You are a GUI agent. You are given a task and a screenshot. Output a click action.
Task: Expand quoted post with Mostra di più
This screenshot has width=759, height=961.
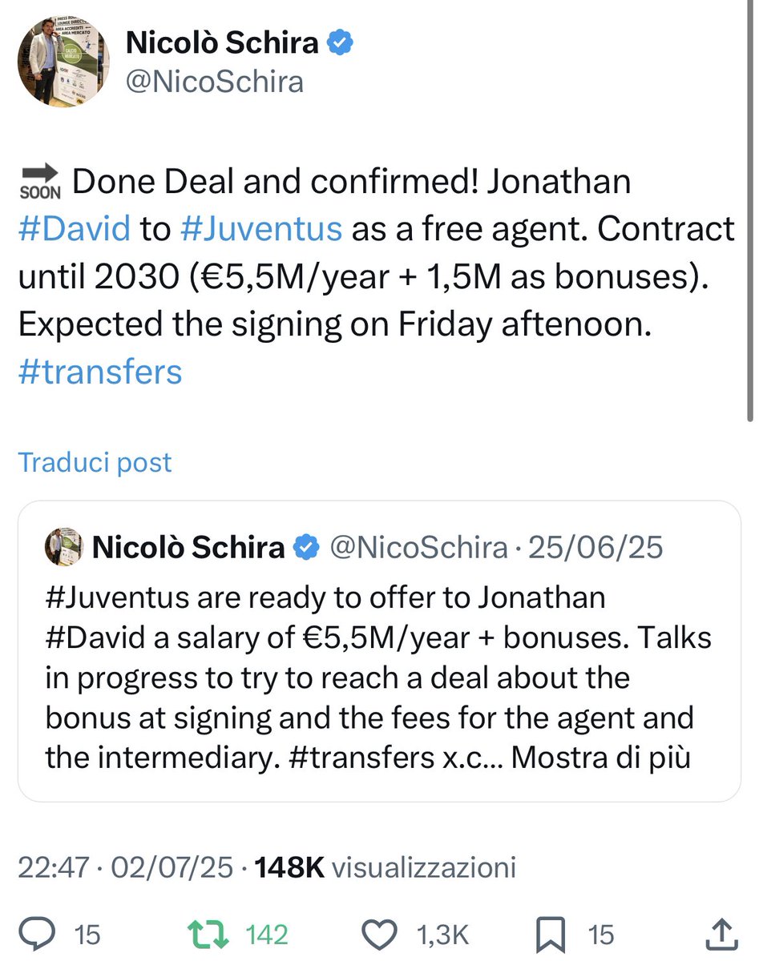point(600,757)
